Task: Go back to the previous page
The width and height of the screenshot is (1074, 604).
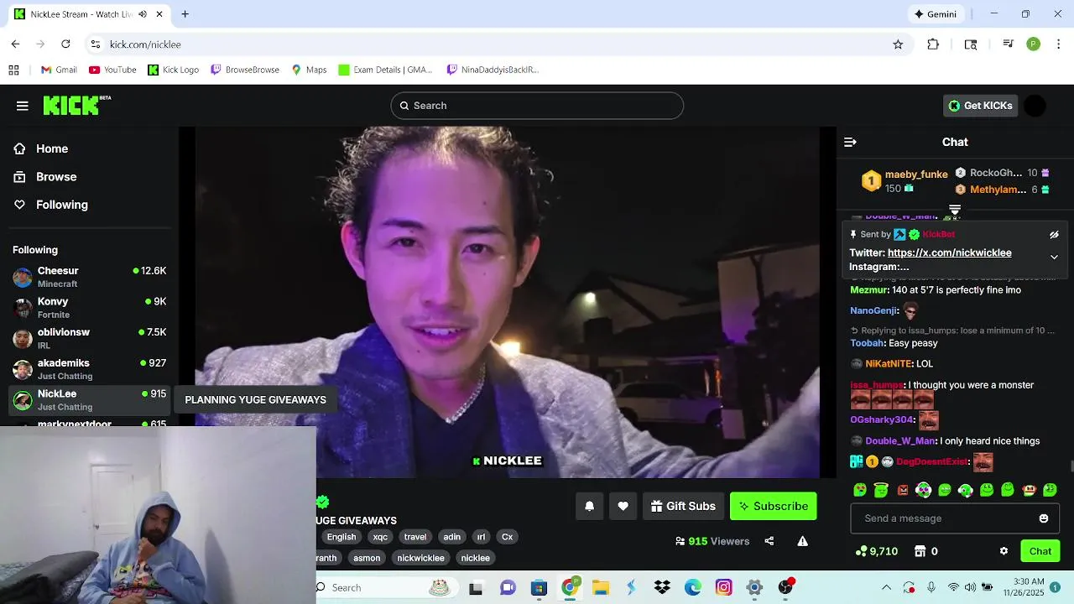Action: (15, 44)
